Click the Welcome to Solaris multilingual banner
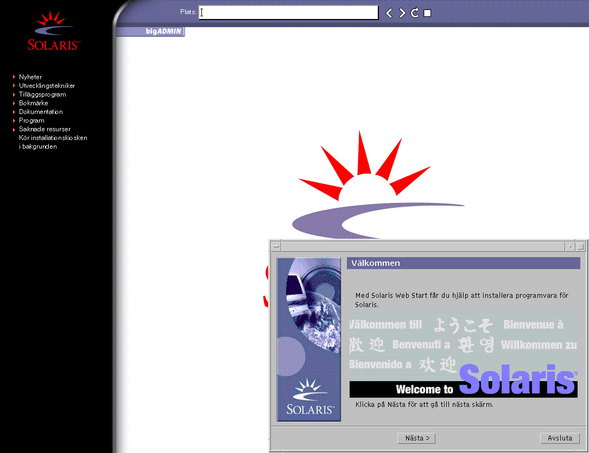This screenshot has width=589, height=453. tap(463, 355)
